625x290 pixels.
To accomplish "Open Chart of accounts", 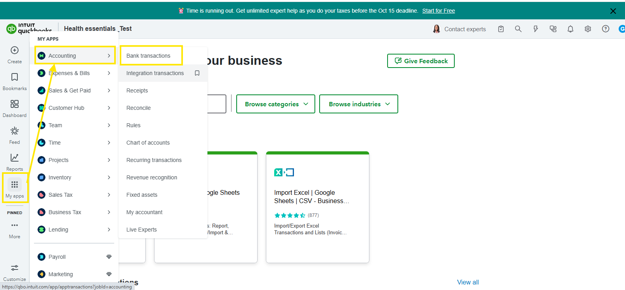I will [x=163, y=143].
